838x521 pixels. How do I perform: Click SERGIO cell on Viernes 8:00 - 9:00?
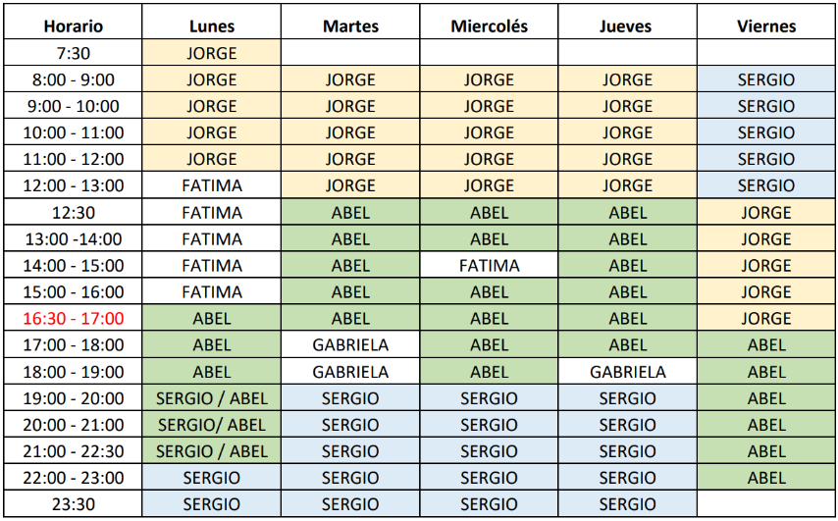coord(766,79)
